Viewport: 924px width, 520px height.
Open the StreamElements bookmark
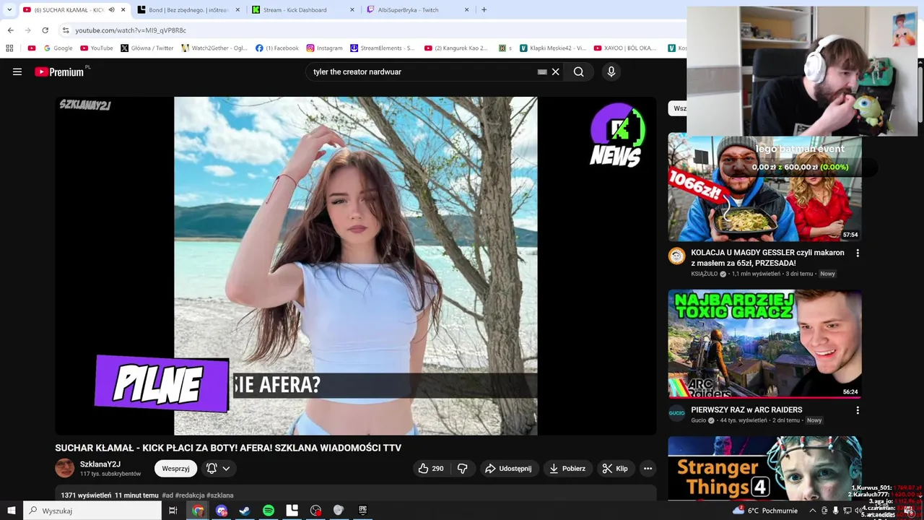tap(383, 48)
